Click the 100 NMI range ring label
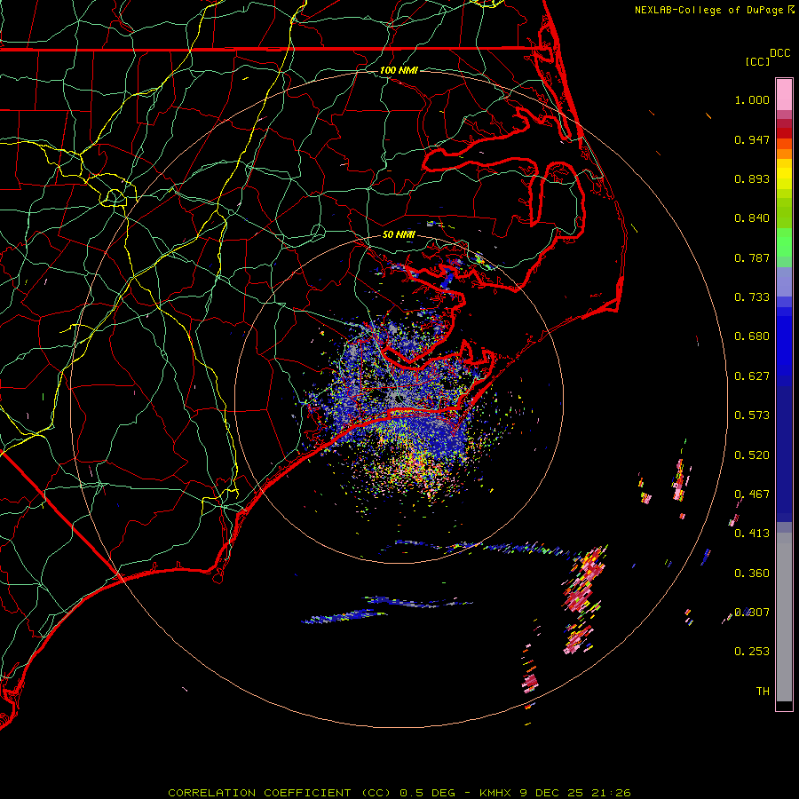Image resolution: width=799 pixels, height=799 pixels. 399,70
